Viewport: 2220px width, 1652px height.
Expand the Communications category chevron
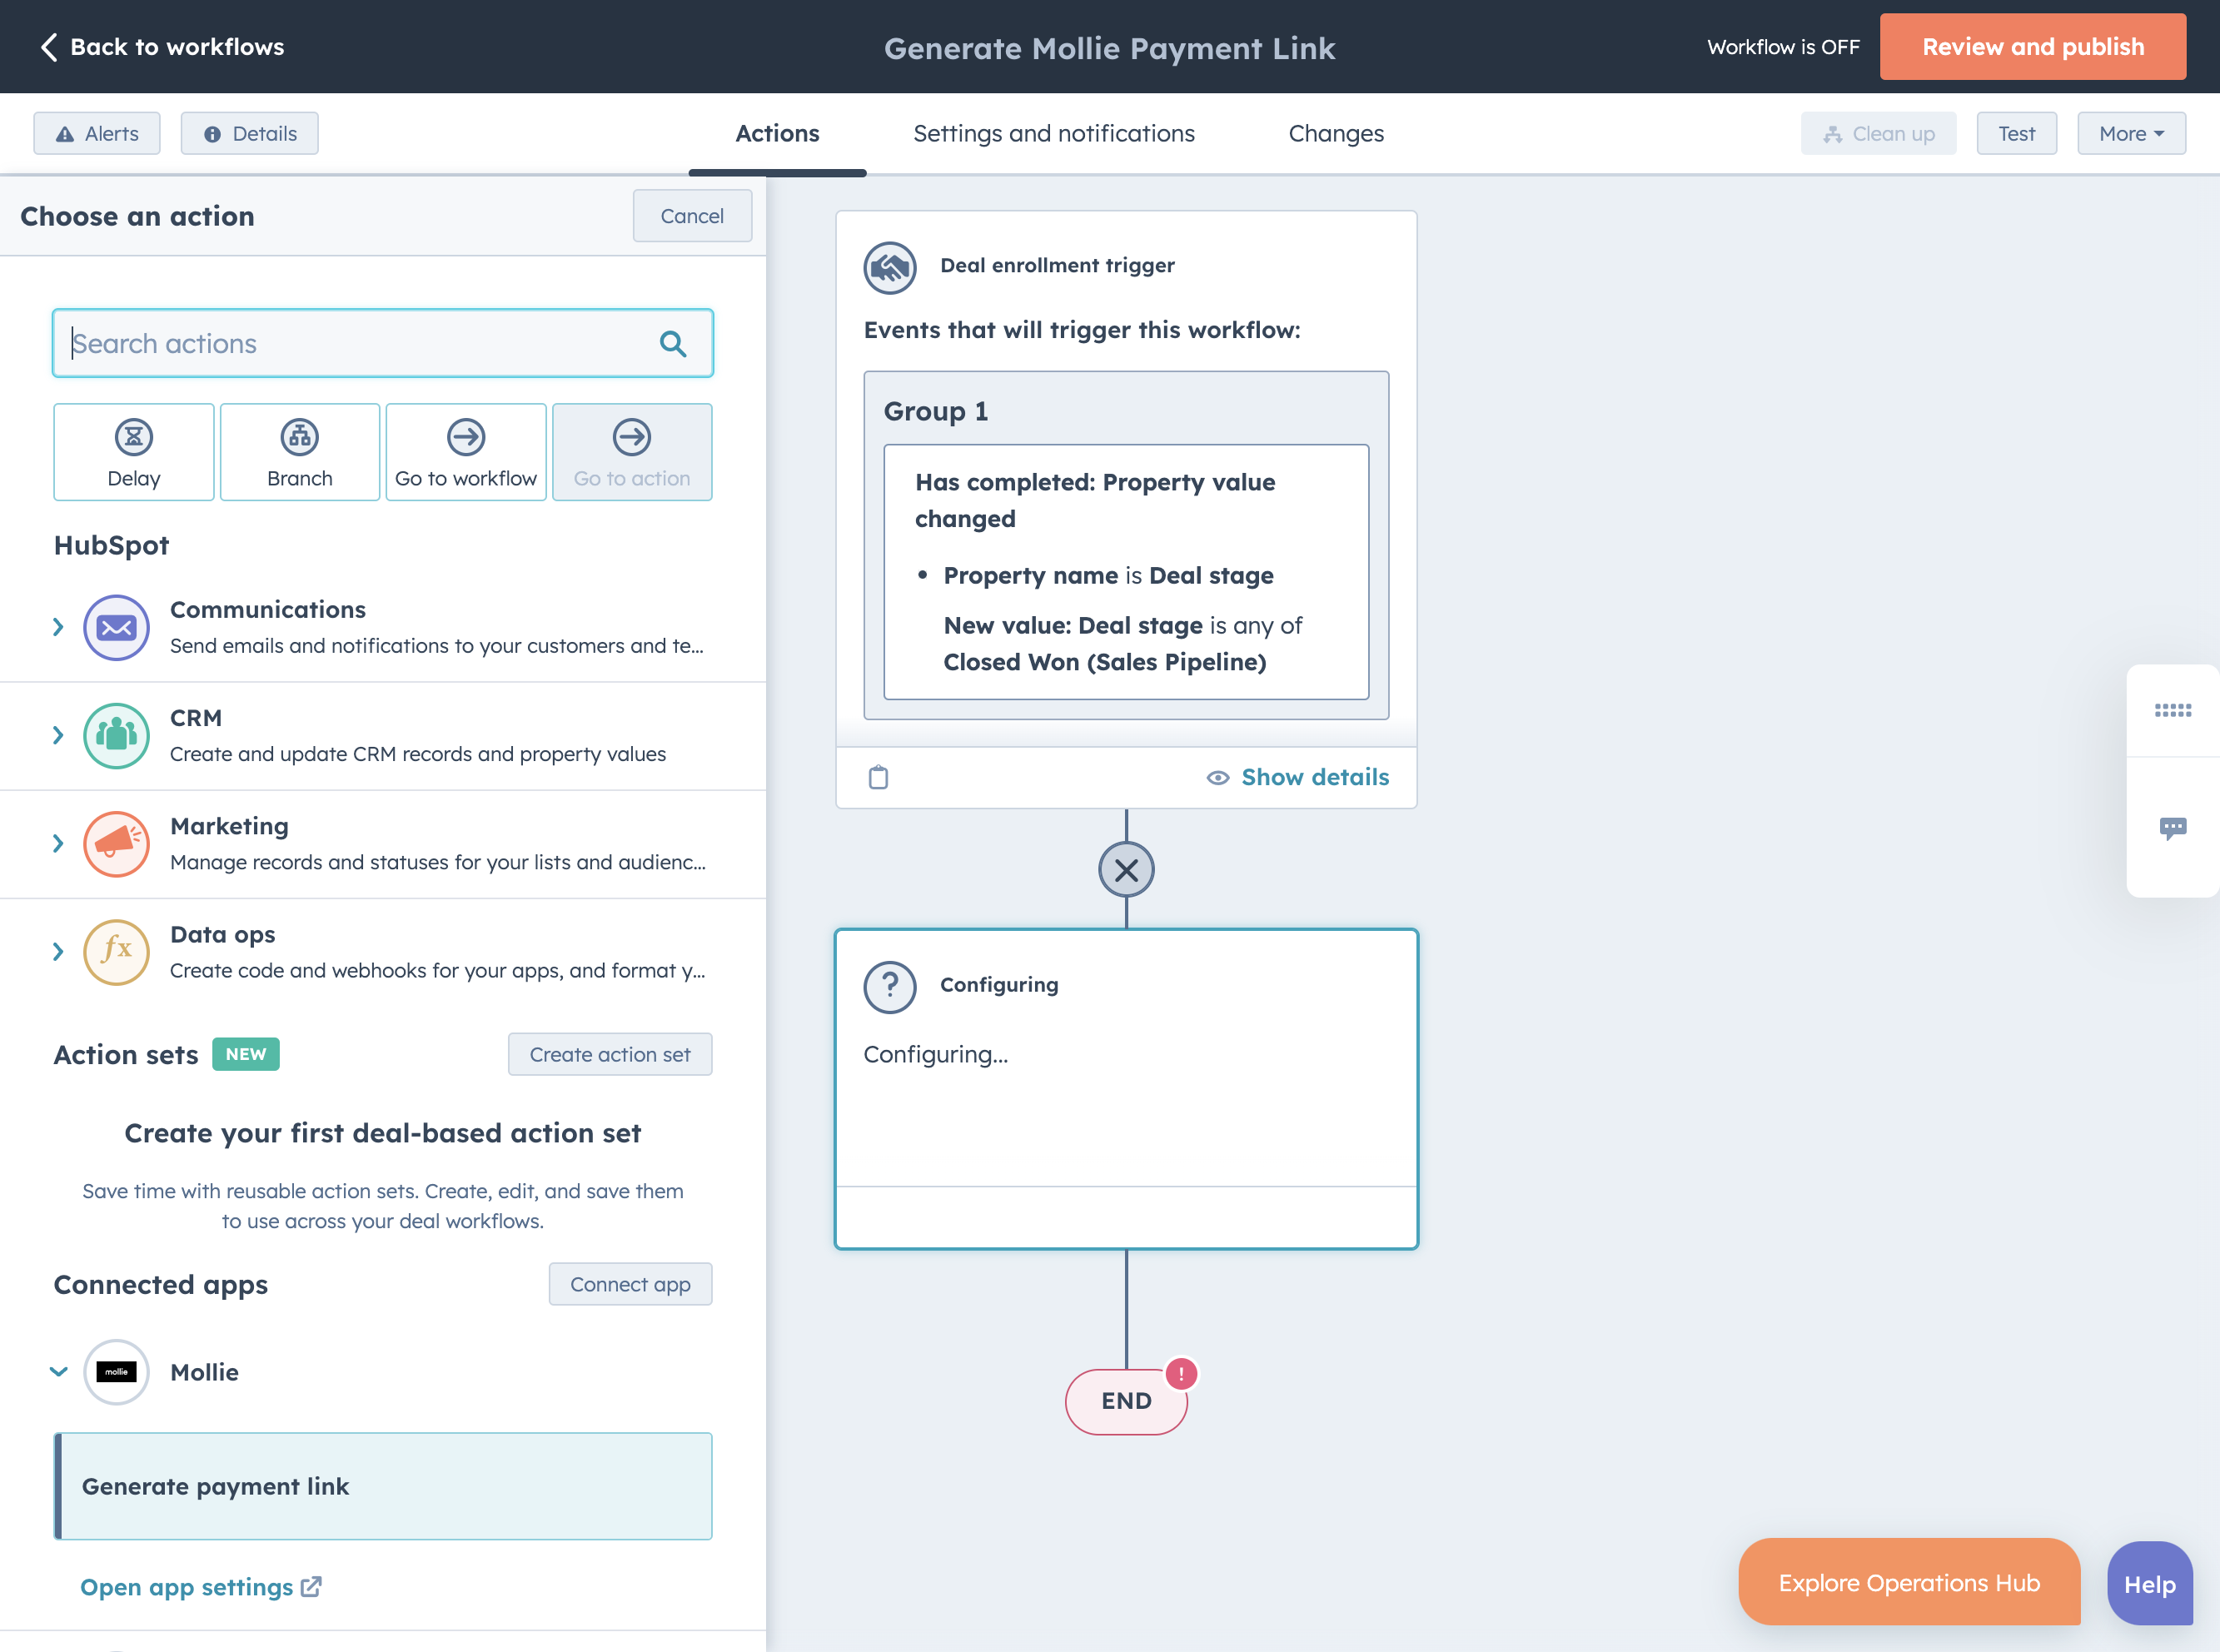tap(58, 627)
